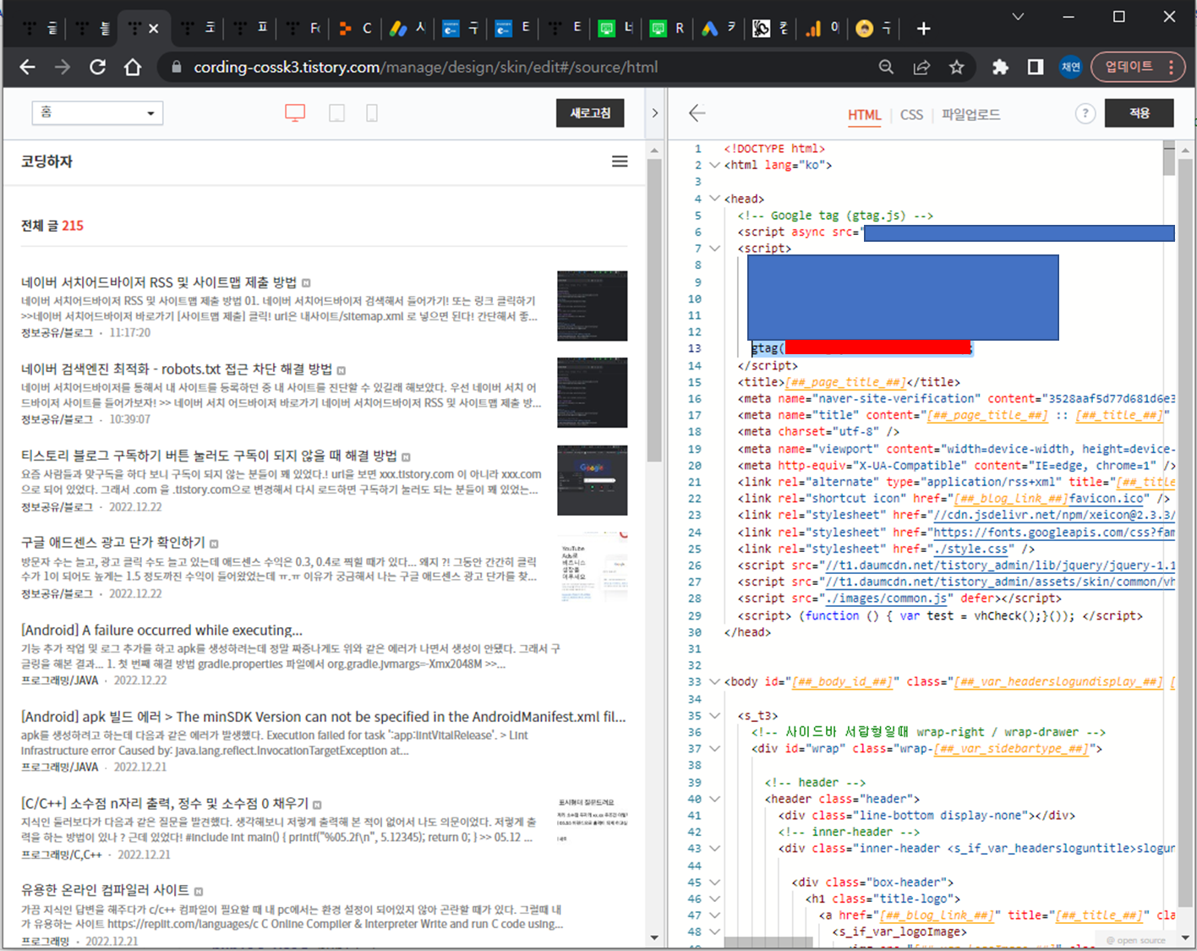Close the active tab with its X
The image size is (1197, 951).
point(154,28)
